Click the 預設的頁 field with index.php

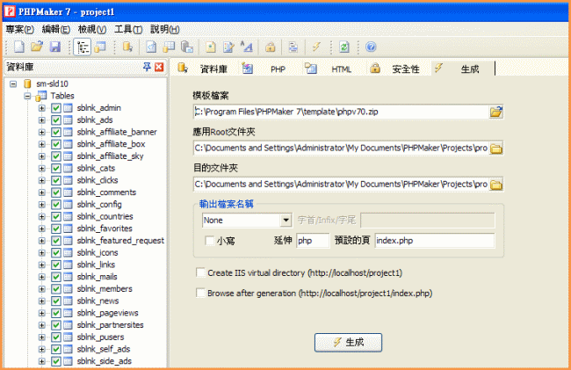435,241
